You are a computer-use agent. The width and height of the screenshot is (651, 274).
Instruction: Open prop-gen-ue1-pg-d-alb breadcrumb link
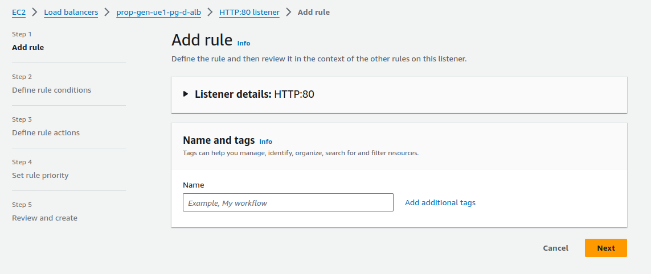click(158, 13)
